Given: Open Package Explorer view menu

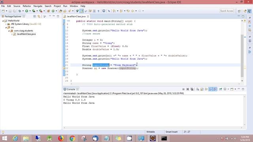Looking at the screenshot, I should [50, 16].
